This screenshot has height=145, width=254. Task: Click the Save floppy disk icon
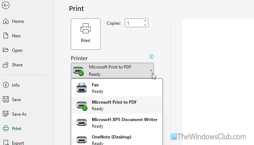6,99
